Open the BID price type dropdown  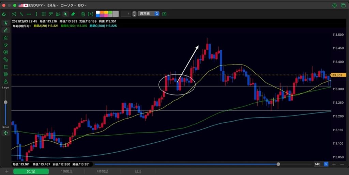pyautogui.click(x=82, y=5)
